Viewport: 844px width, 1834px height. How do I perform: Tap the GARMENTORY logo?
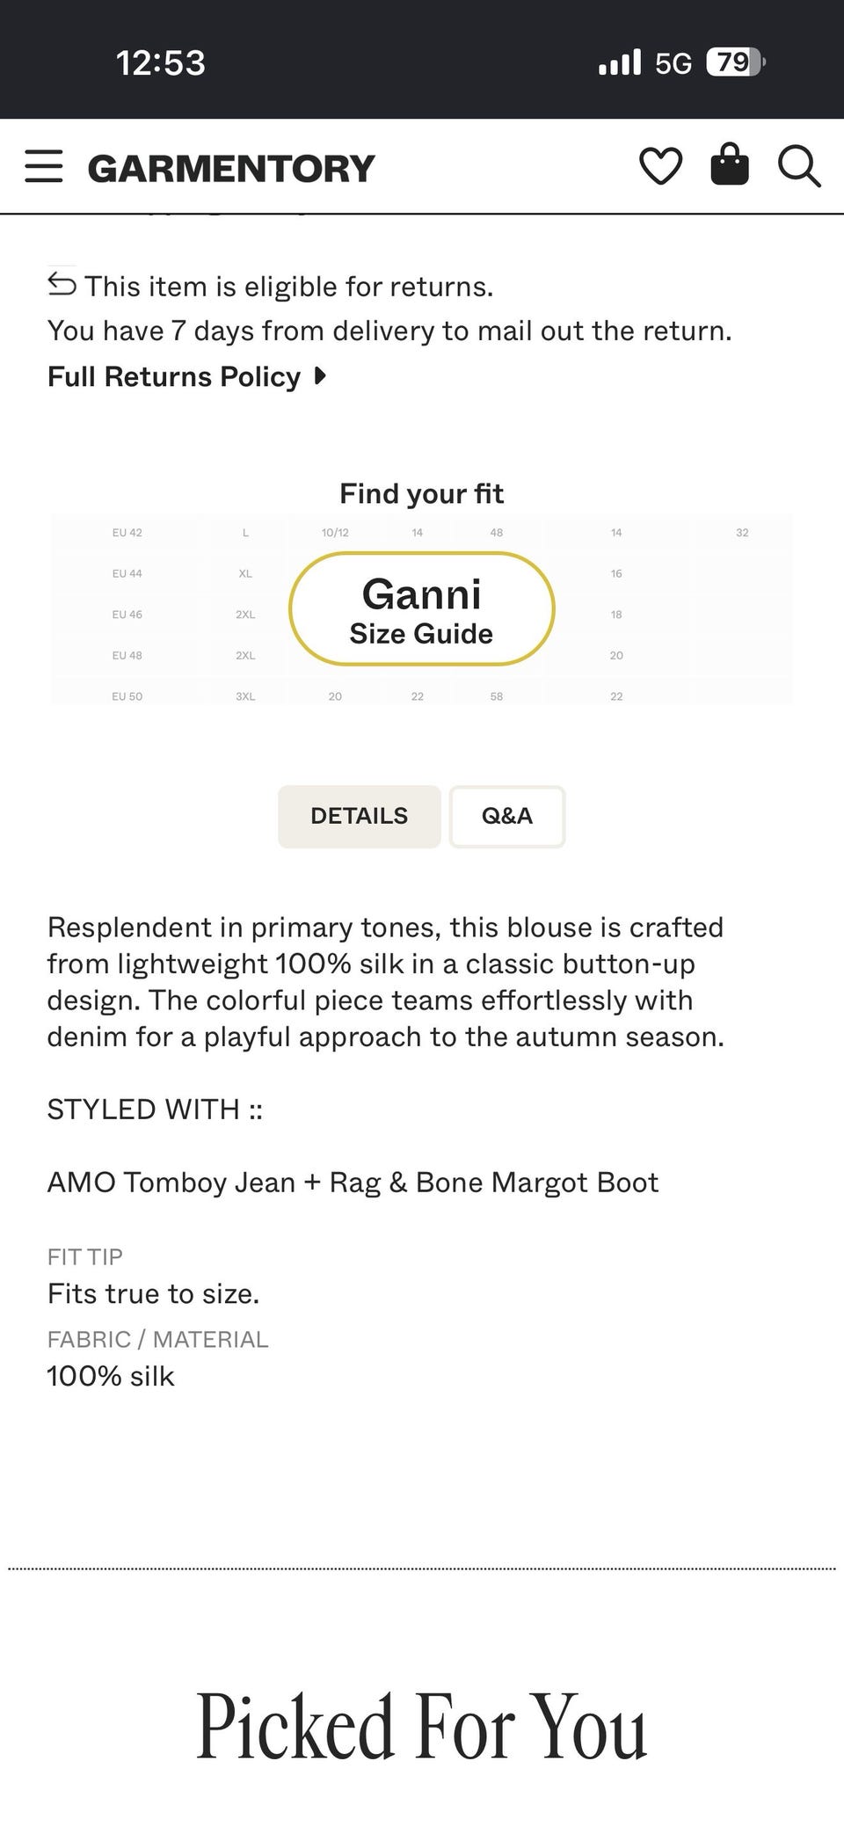pos(231,168)
